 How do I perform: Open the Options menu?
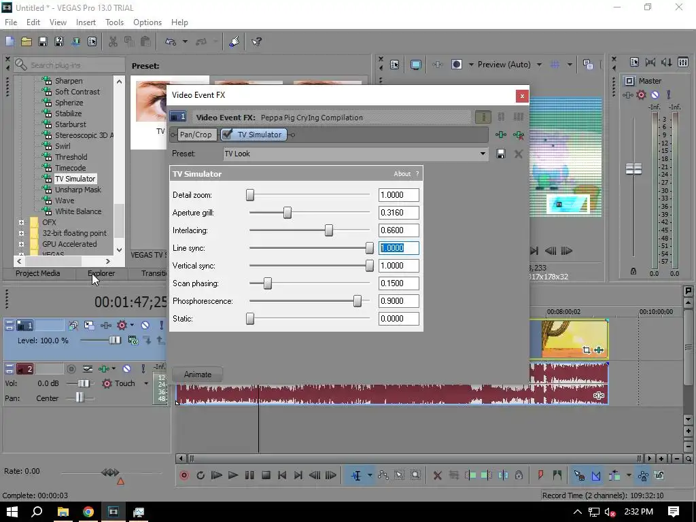click(x=147, y=22)
